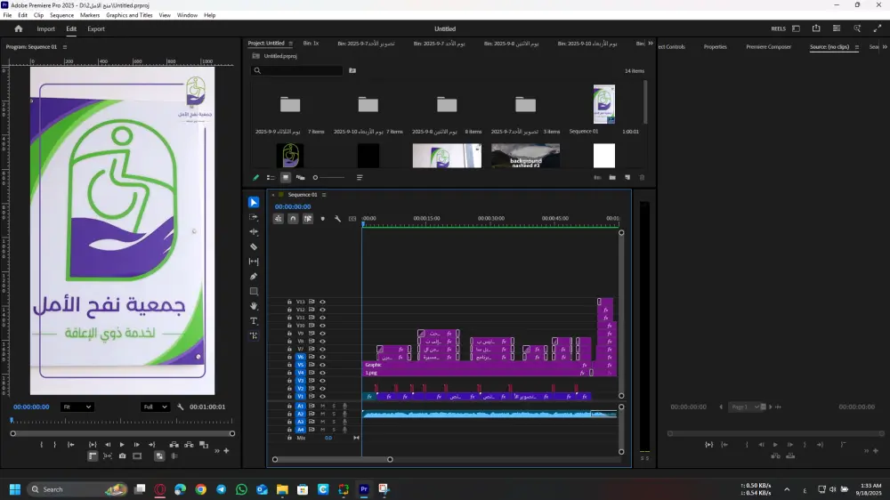Toggle lock on track V13
Screen dimensions: 890x500
pyautogui.click(x=289, y=302)
